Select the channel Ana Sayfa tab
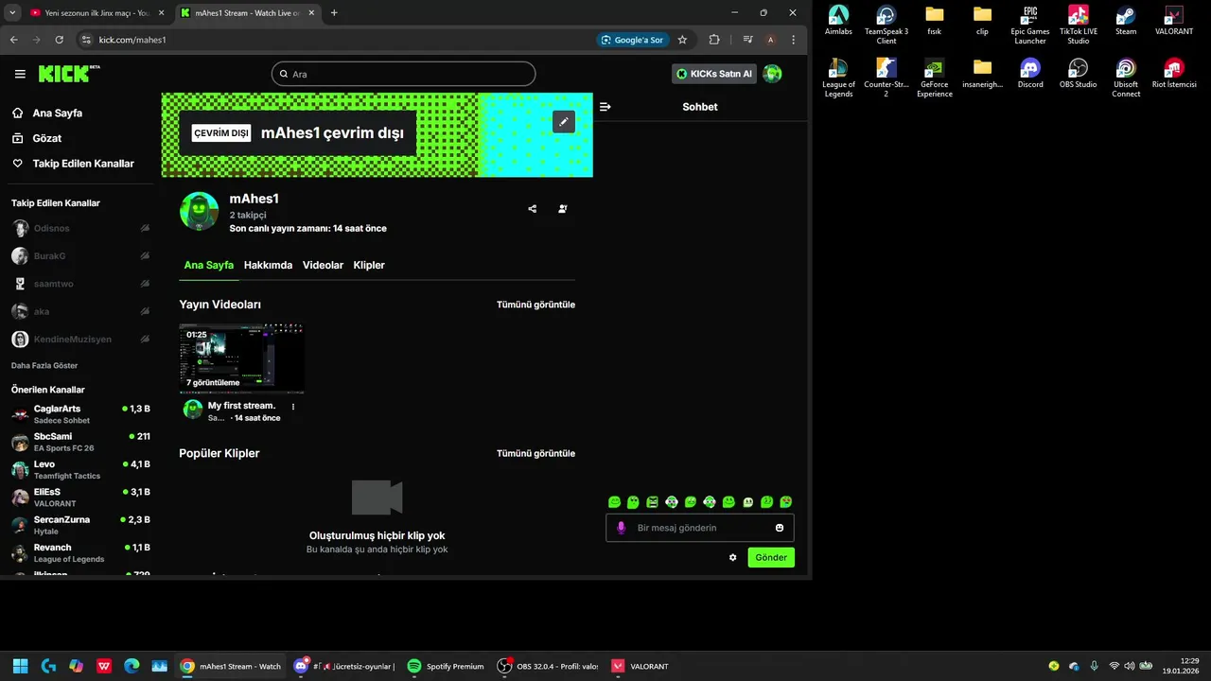The height and width of the screenshot is (681, 1211). (x=208, y=265)
